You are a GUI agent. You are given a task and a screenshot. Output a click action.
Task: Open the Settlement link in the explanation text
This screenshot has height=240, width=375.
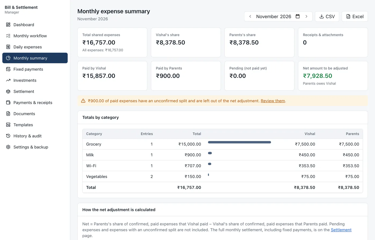341,230
